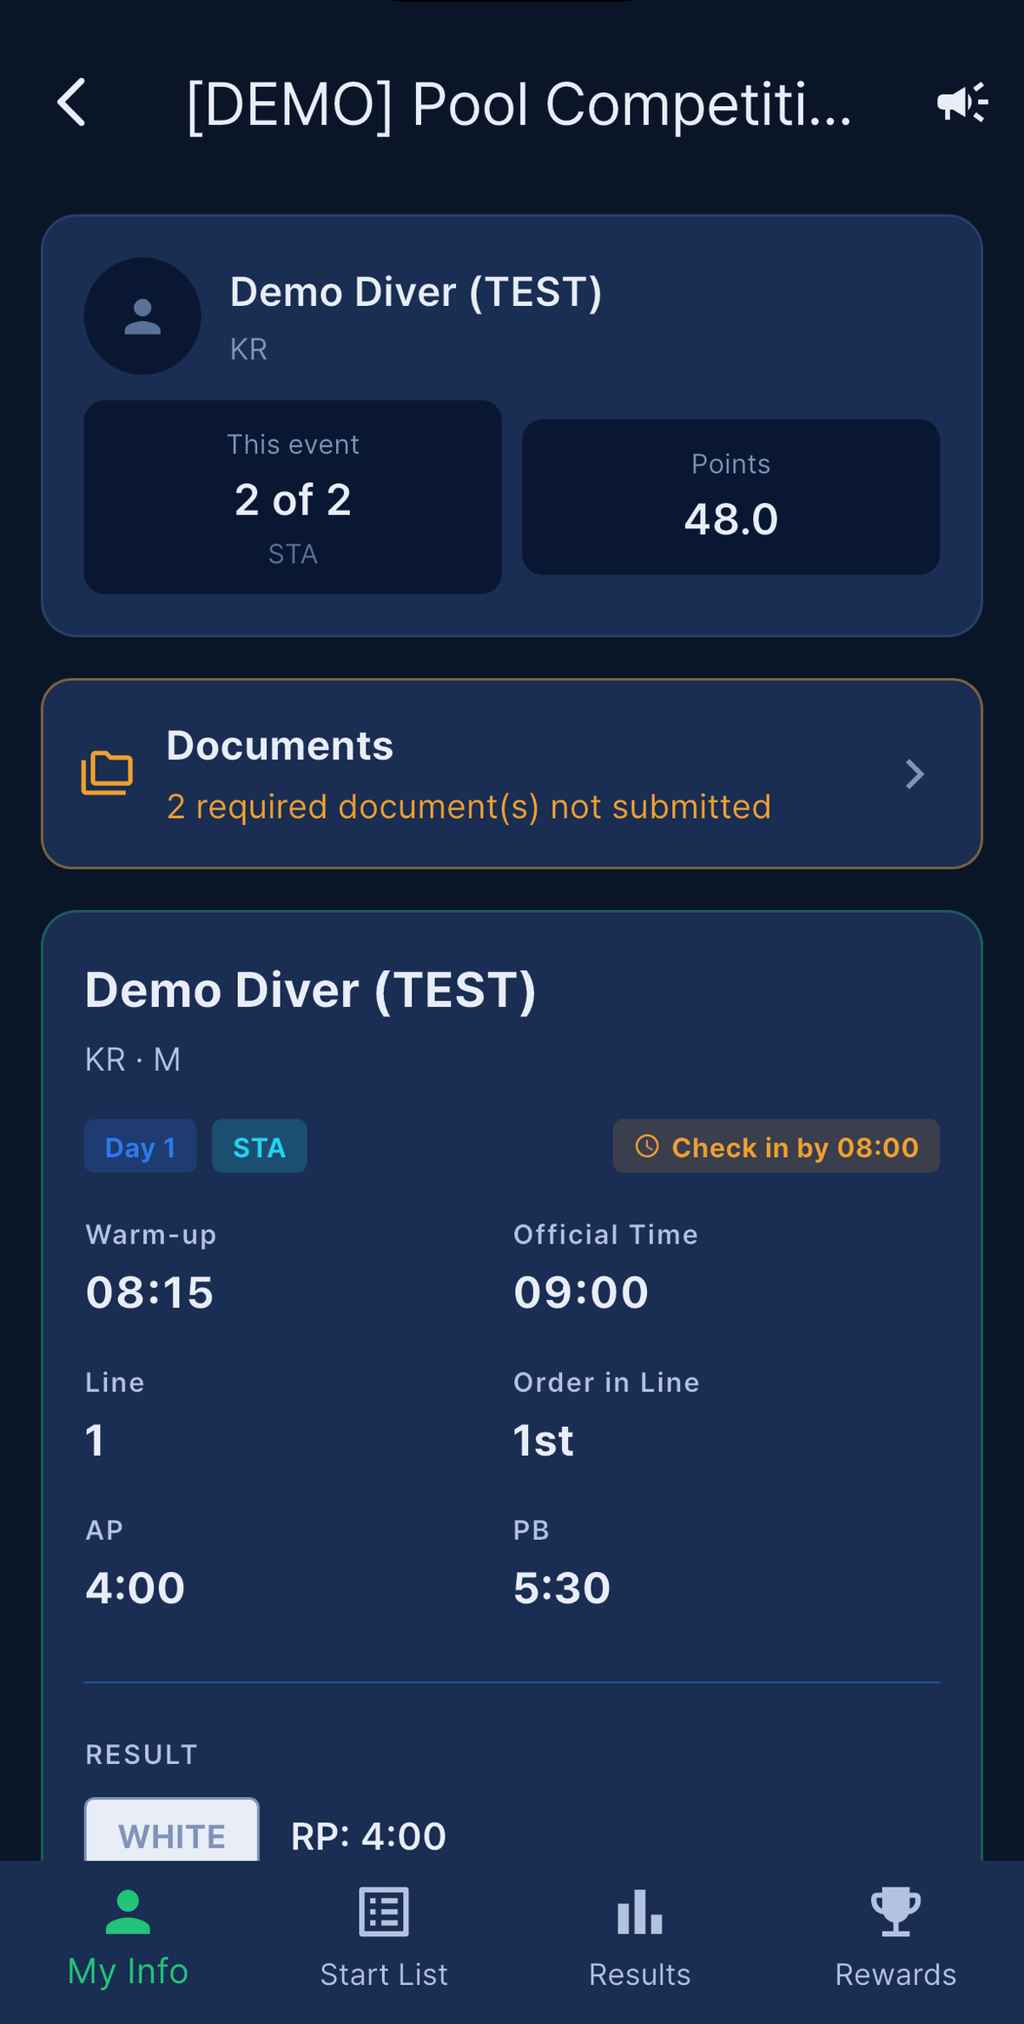1024x2024 pixels.
Task: Tap the Documents folder icon
Action: pyautogui.click(x=107, y=773)
